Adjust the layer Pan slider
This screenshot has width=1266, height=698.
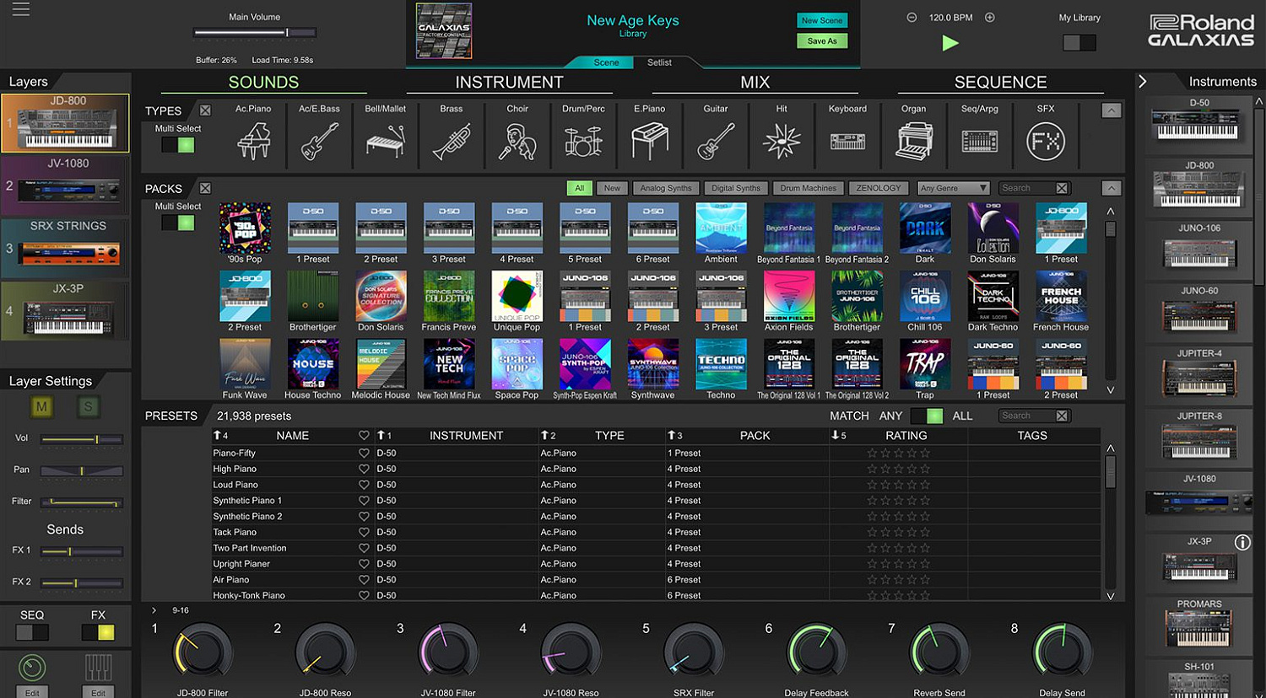pyautogui.click(x=82, y=470)
